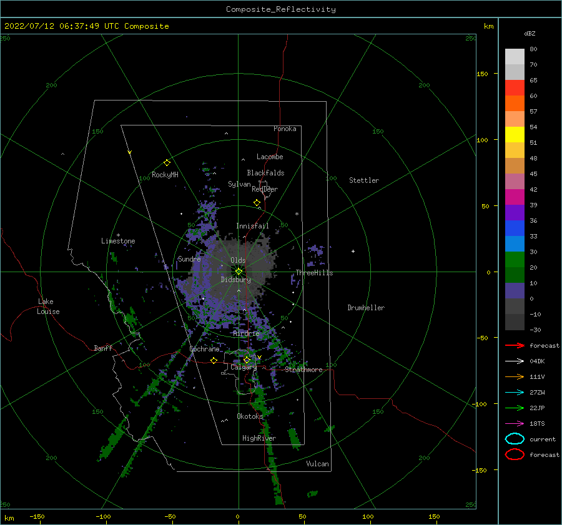Select the red 'forecast' ellipse legend icon
Screen dimensions: 562x525
click(515, 454)
